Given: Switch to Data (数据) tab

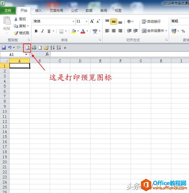Looking at the screenshot, I should (89, 11).
